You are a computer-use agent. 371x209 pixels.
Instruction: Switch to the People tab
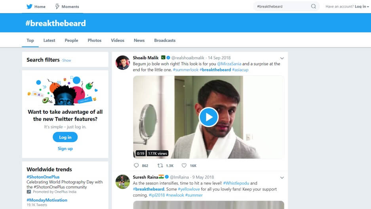click(71, 40)
